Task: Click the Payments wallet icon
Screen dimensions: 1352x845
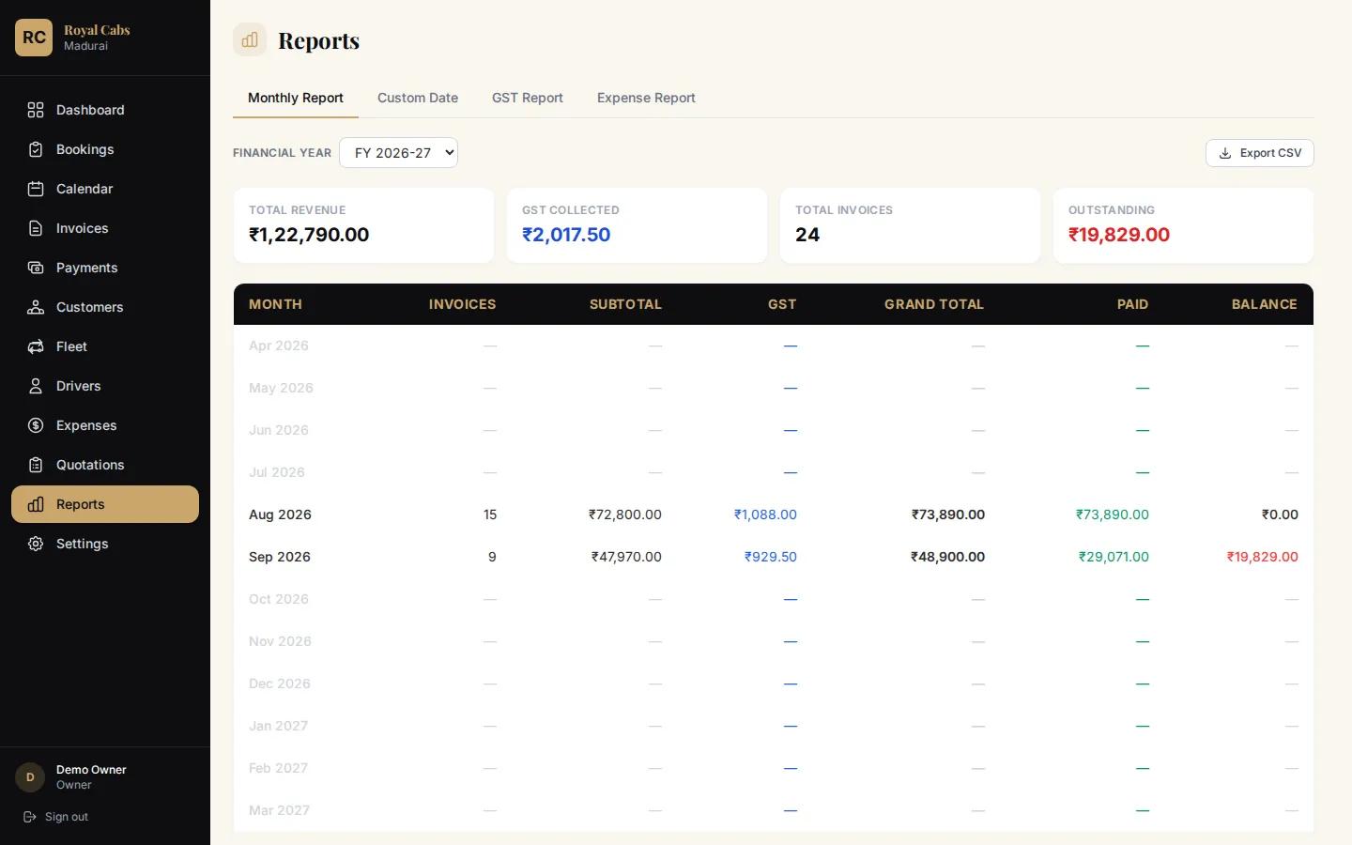Action: [36, 268]
